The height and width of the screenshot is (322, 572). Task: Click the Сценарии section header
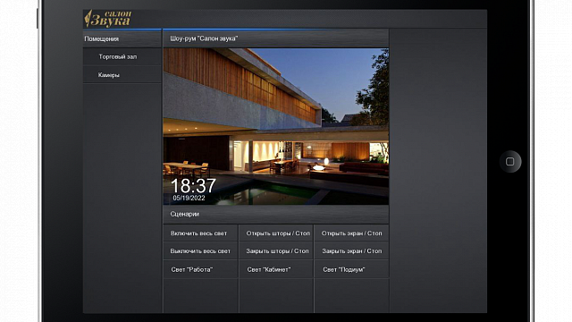click(276, 215)
